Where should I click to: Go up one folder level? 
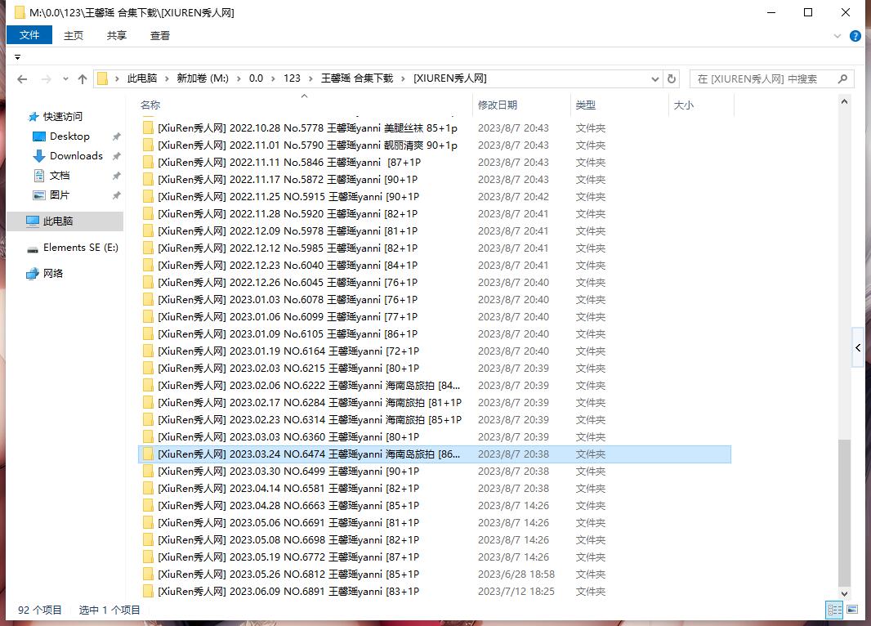click(x=83, y=79)
